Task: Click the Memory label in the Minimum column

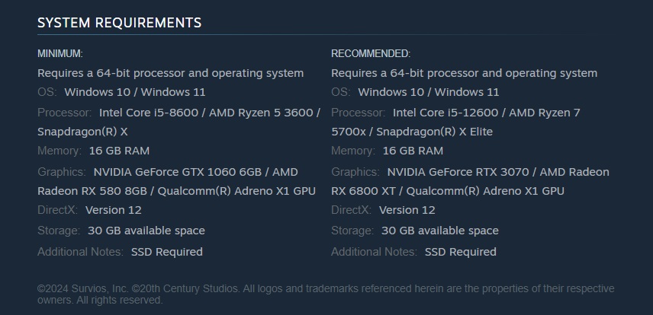Action: 59,151
